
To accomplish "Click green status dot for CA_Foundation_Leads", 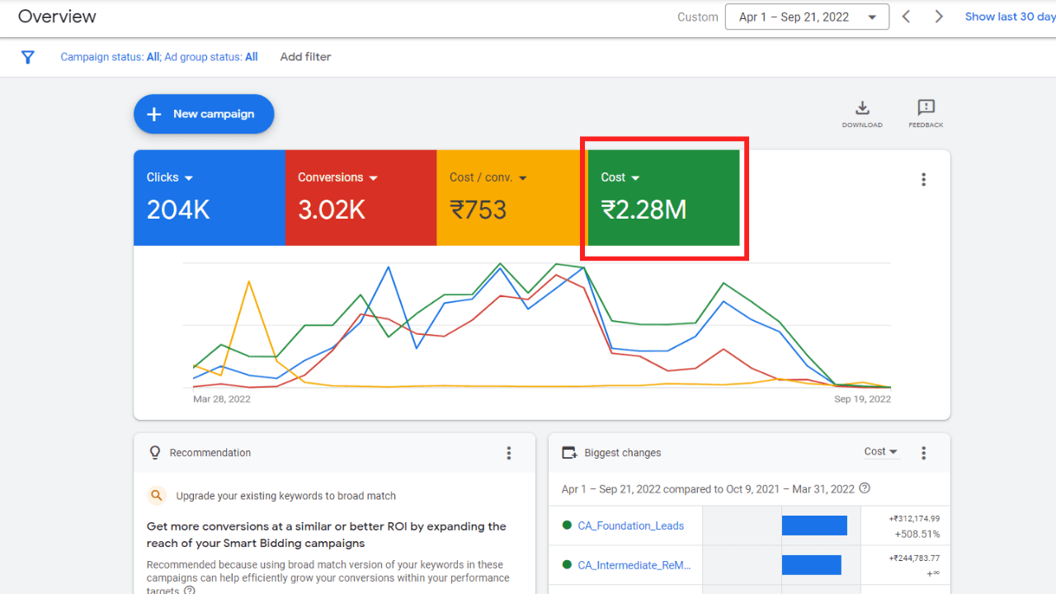I will (x=567, y=526).
